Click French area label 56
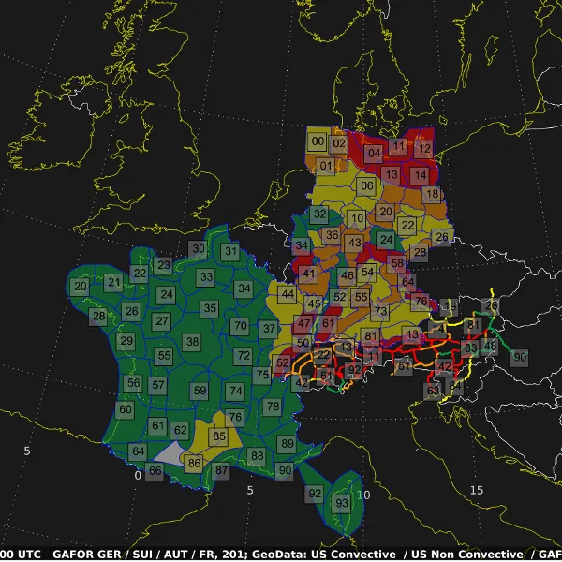The height and width of the screenshot is (562, 562). tap(133, 383)
